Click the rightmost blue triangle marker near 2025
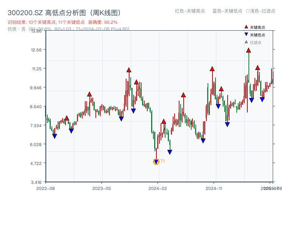Screen dimensions: 303x227 pyautogui.click(x=262, y=99)
